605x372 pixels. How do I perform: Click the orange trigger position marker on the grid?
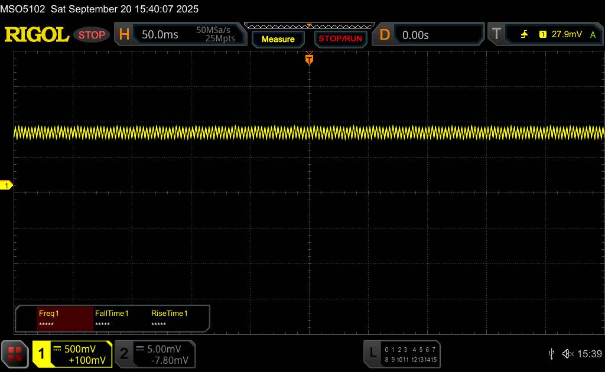[x=309, y=59]
